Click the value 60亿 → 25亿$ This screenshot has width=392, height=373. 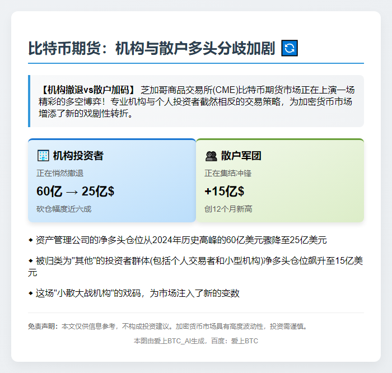pyautogui.click(x=75, y=191)
